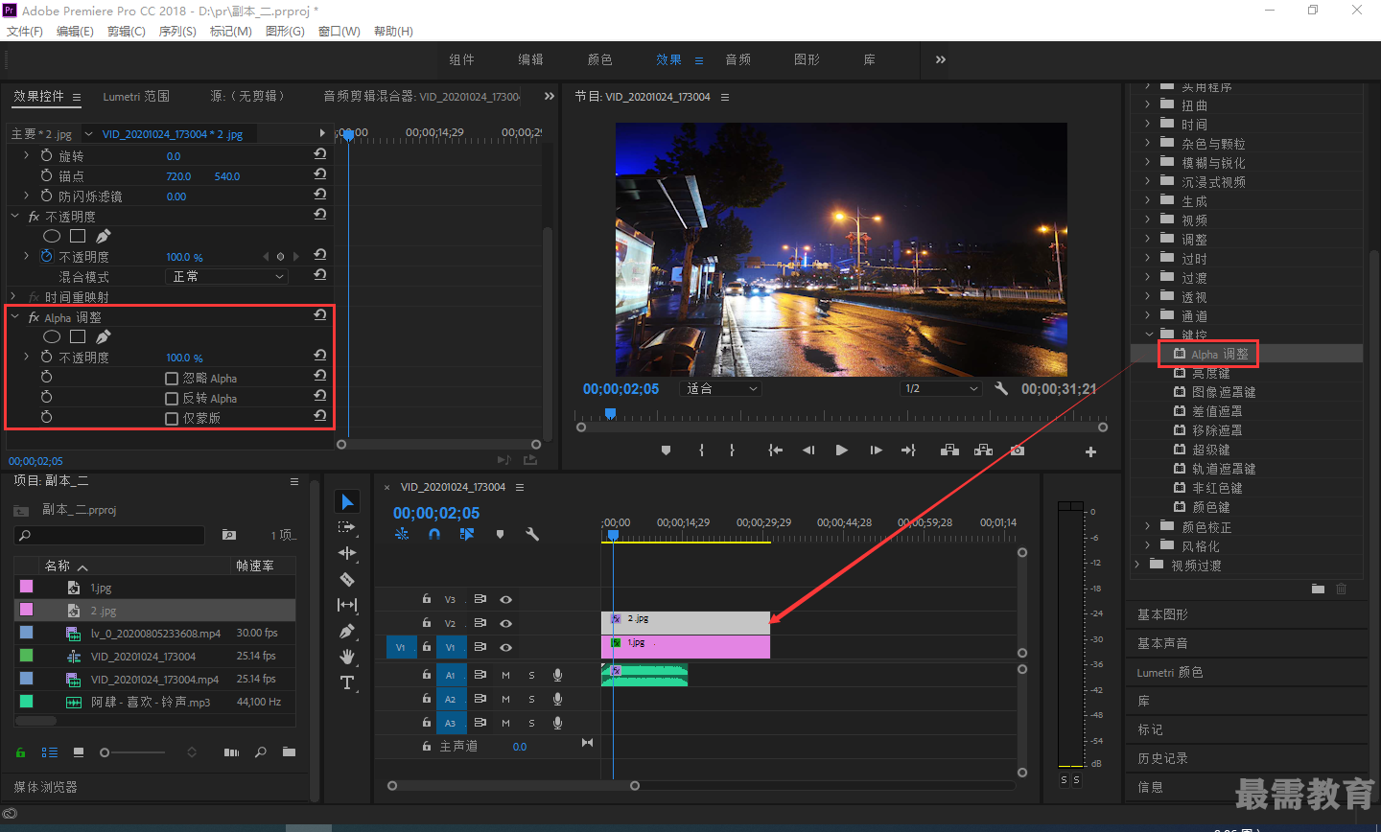Viewport: 1381px width, 832px height.
Task: Select the Pen tool in timeline toolbar
Action: (x=347, y=631)
